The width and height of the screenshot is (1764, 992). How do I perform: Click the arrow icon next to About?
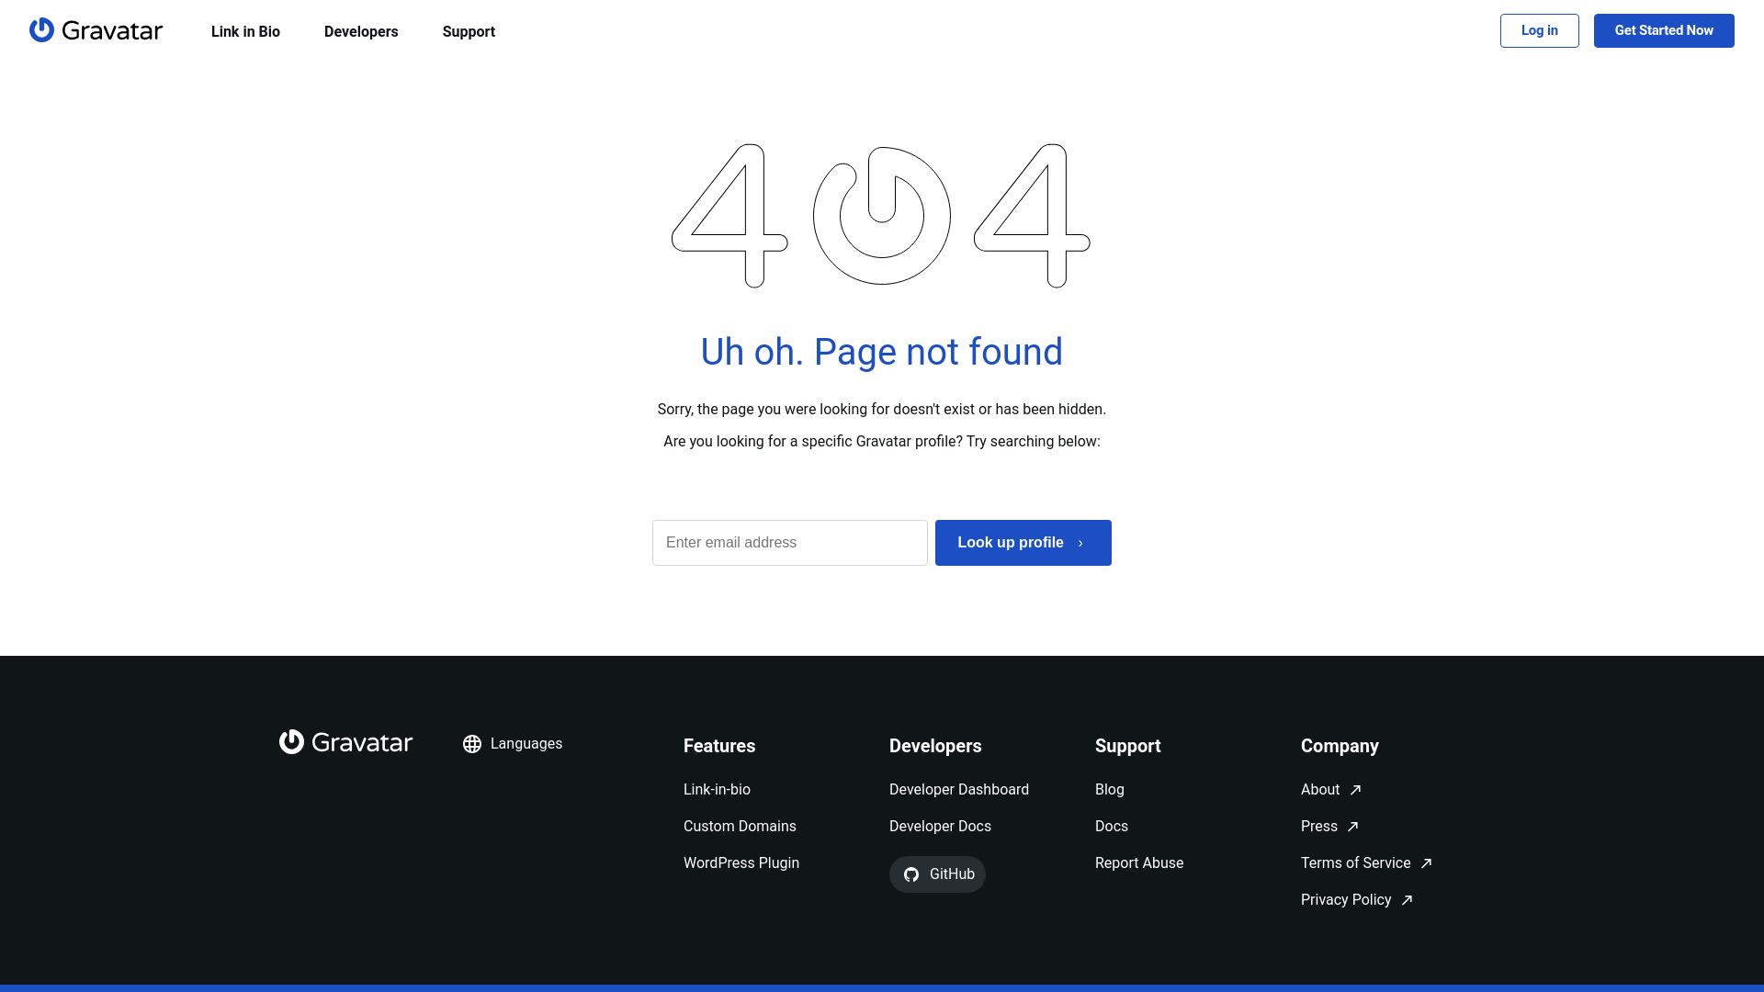coord(1355,790)
